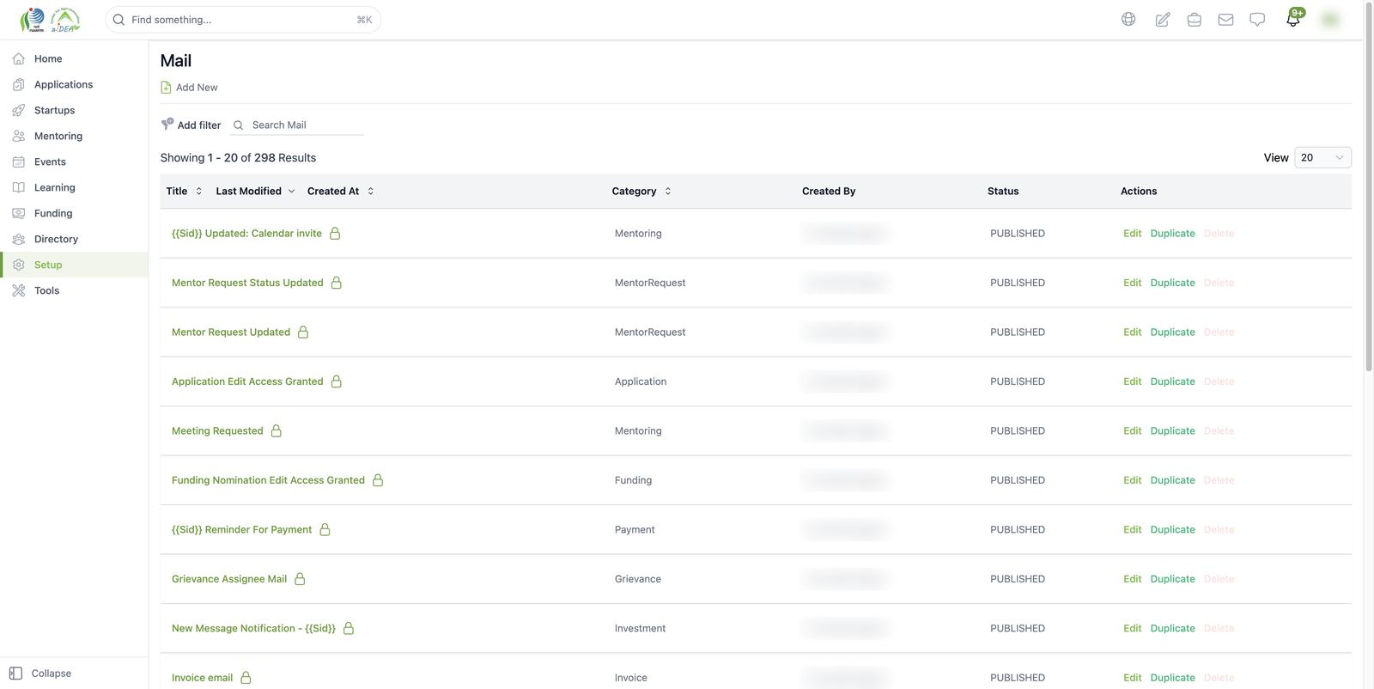Image resolution: width=1374 pixels, height=689 pixels.
Task: Open notifications bell icon
Action: 1293,18
